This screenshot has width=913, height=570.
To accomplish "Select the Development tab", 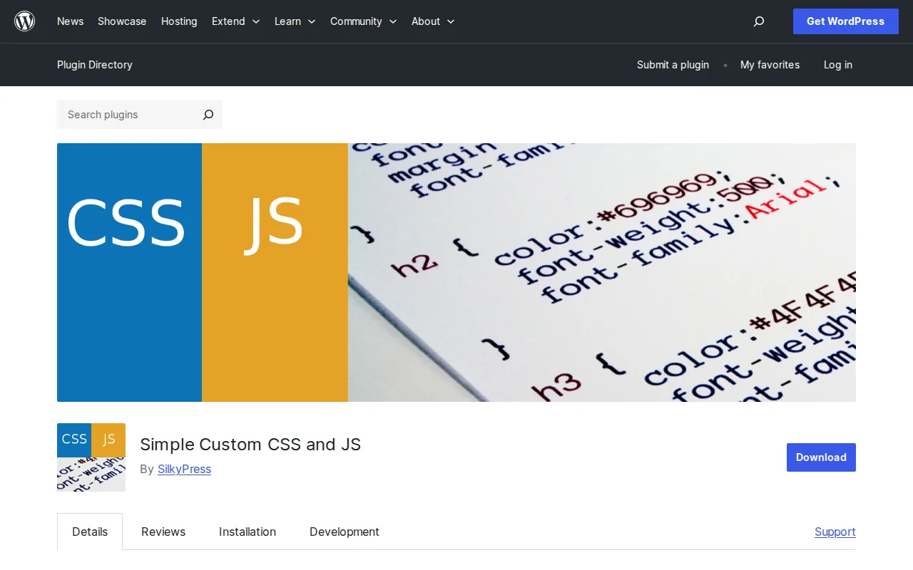I will pos(344,532).
